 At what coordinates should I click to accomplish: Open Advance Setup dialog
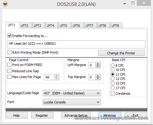[x=76, y=115]
